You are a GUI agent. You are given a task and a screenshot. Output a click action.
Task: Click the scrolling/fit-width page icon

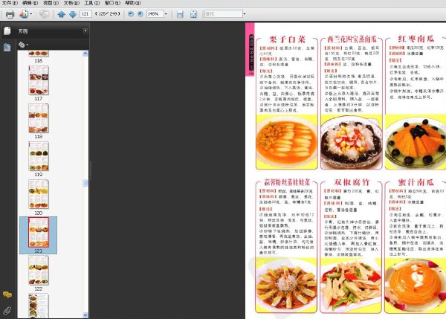tap(180, 14)
